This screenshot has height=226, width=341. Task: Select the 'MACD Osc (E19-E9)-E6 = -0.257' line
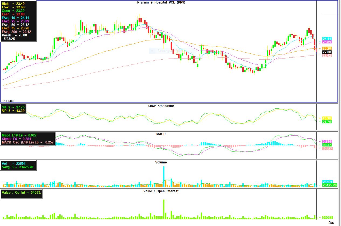[28, 142]
